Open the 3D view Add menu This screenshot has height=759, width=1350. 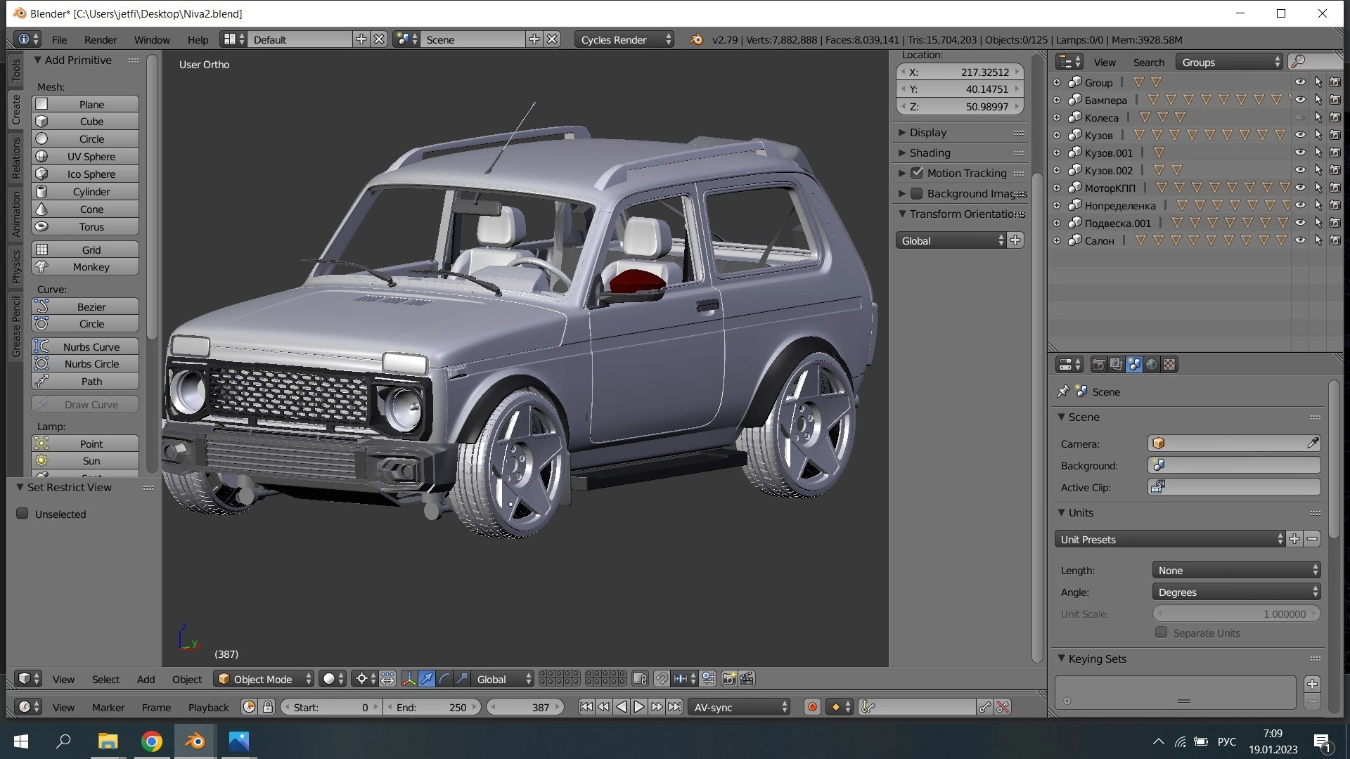point(146,679)
